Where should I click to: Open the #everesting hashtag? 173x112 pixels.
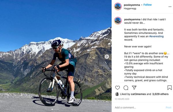156,36
